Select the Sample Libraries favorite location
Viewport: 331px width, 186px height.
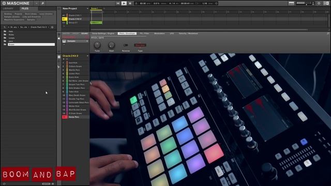coord(12,17)
